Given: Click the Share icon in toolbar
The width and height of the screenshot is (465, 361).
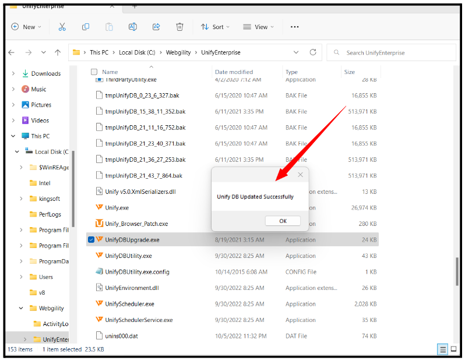Looking at the screenshot, I should coord(156,27).
